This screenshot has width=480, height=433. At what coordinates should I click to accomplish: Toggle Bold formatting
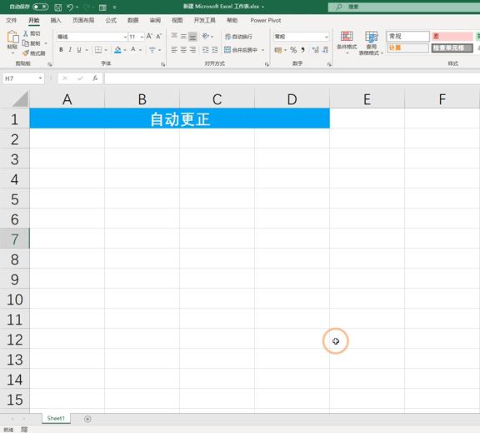pos(61,49)
